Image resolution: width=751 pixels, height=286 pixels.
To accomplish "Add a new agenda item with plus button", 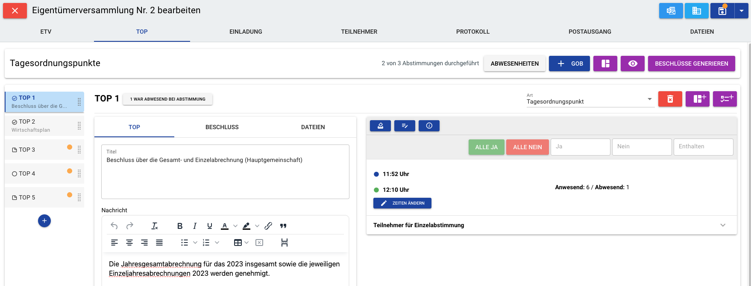I will pyautogui.click(x=44, y=221).
